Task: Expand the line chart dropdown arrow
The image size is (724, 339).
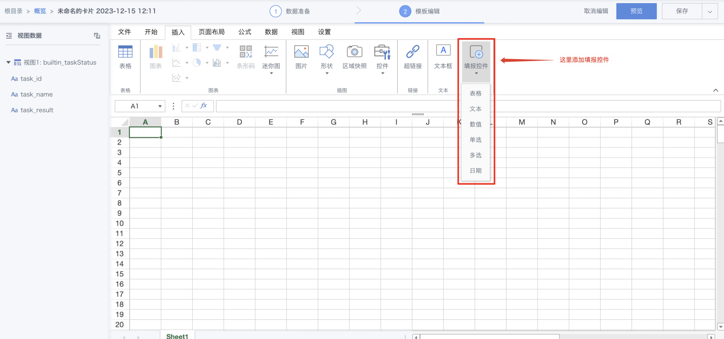Action: pos(187,63)
